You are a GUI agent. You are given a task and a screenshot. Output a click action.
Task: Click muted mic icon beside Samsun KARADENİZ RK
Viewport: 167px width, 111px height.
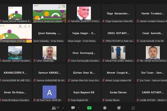pos(35,80)
